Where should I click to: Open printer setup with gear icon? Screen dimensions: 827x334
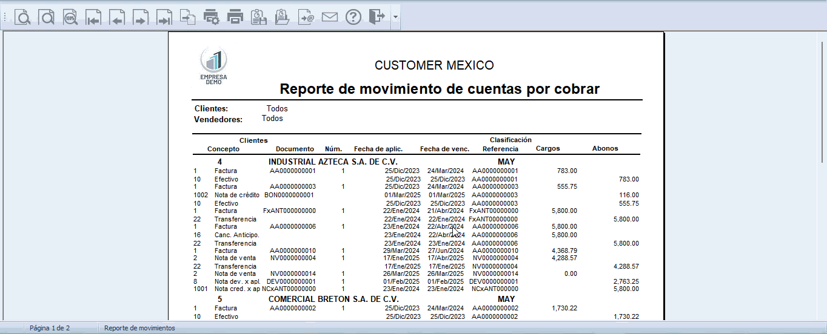pyautogui.click(x=212, y=17)
